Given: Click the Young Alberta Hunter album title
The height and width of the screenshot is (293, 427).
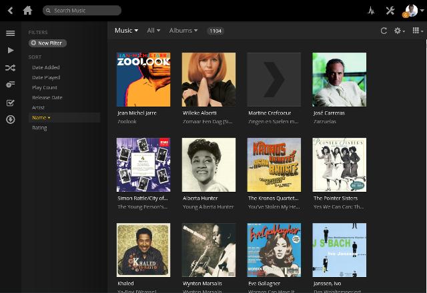Looking at the screenshot, I should click(x=208, y=207).
